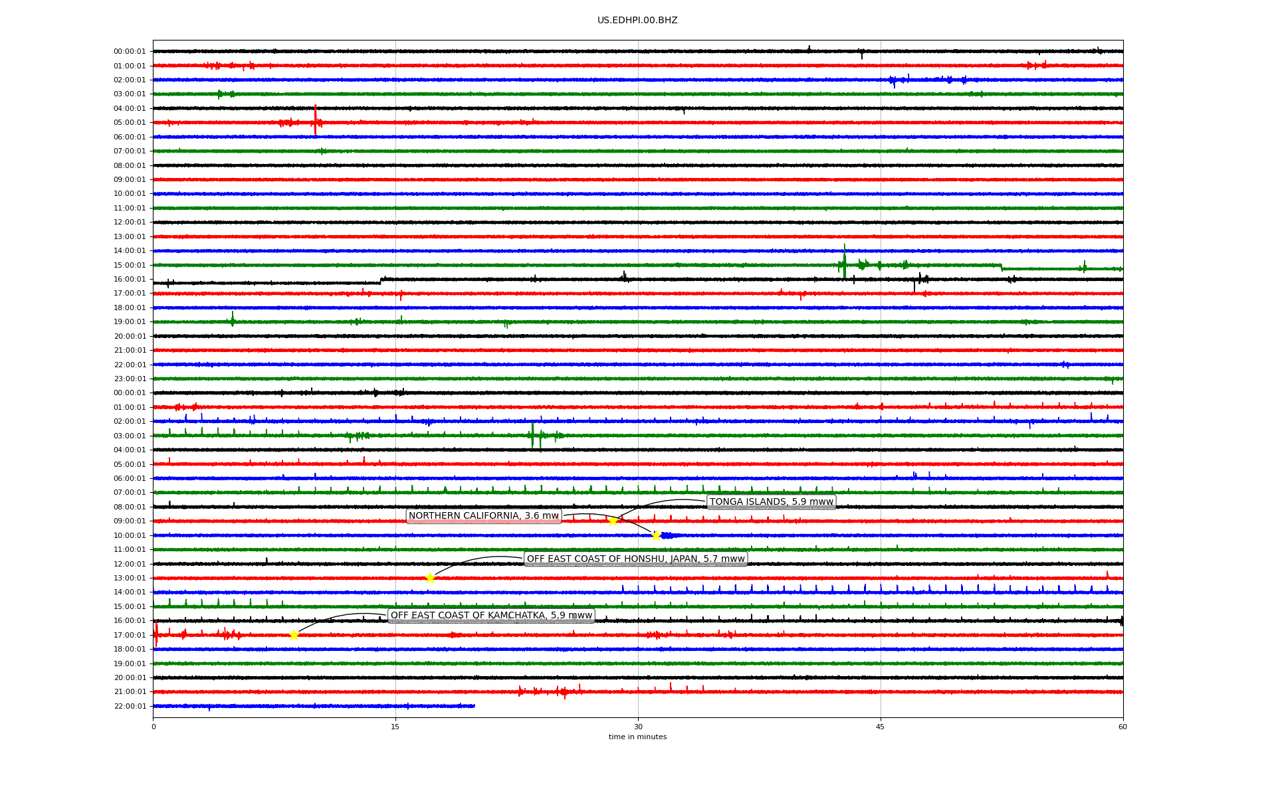
Task: Click the TONGA ISLANDS, 5.9 mww label
Action: tap(771, 502)
